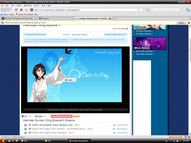Click the Last Watched Episode button
The height and width of the screenshot is (143, 191).
pos(62,116)
